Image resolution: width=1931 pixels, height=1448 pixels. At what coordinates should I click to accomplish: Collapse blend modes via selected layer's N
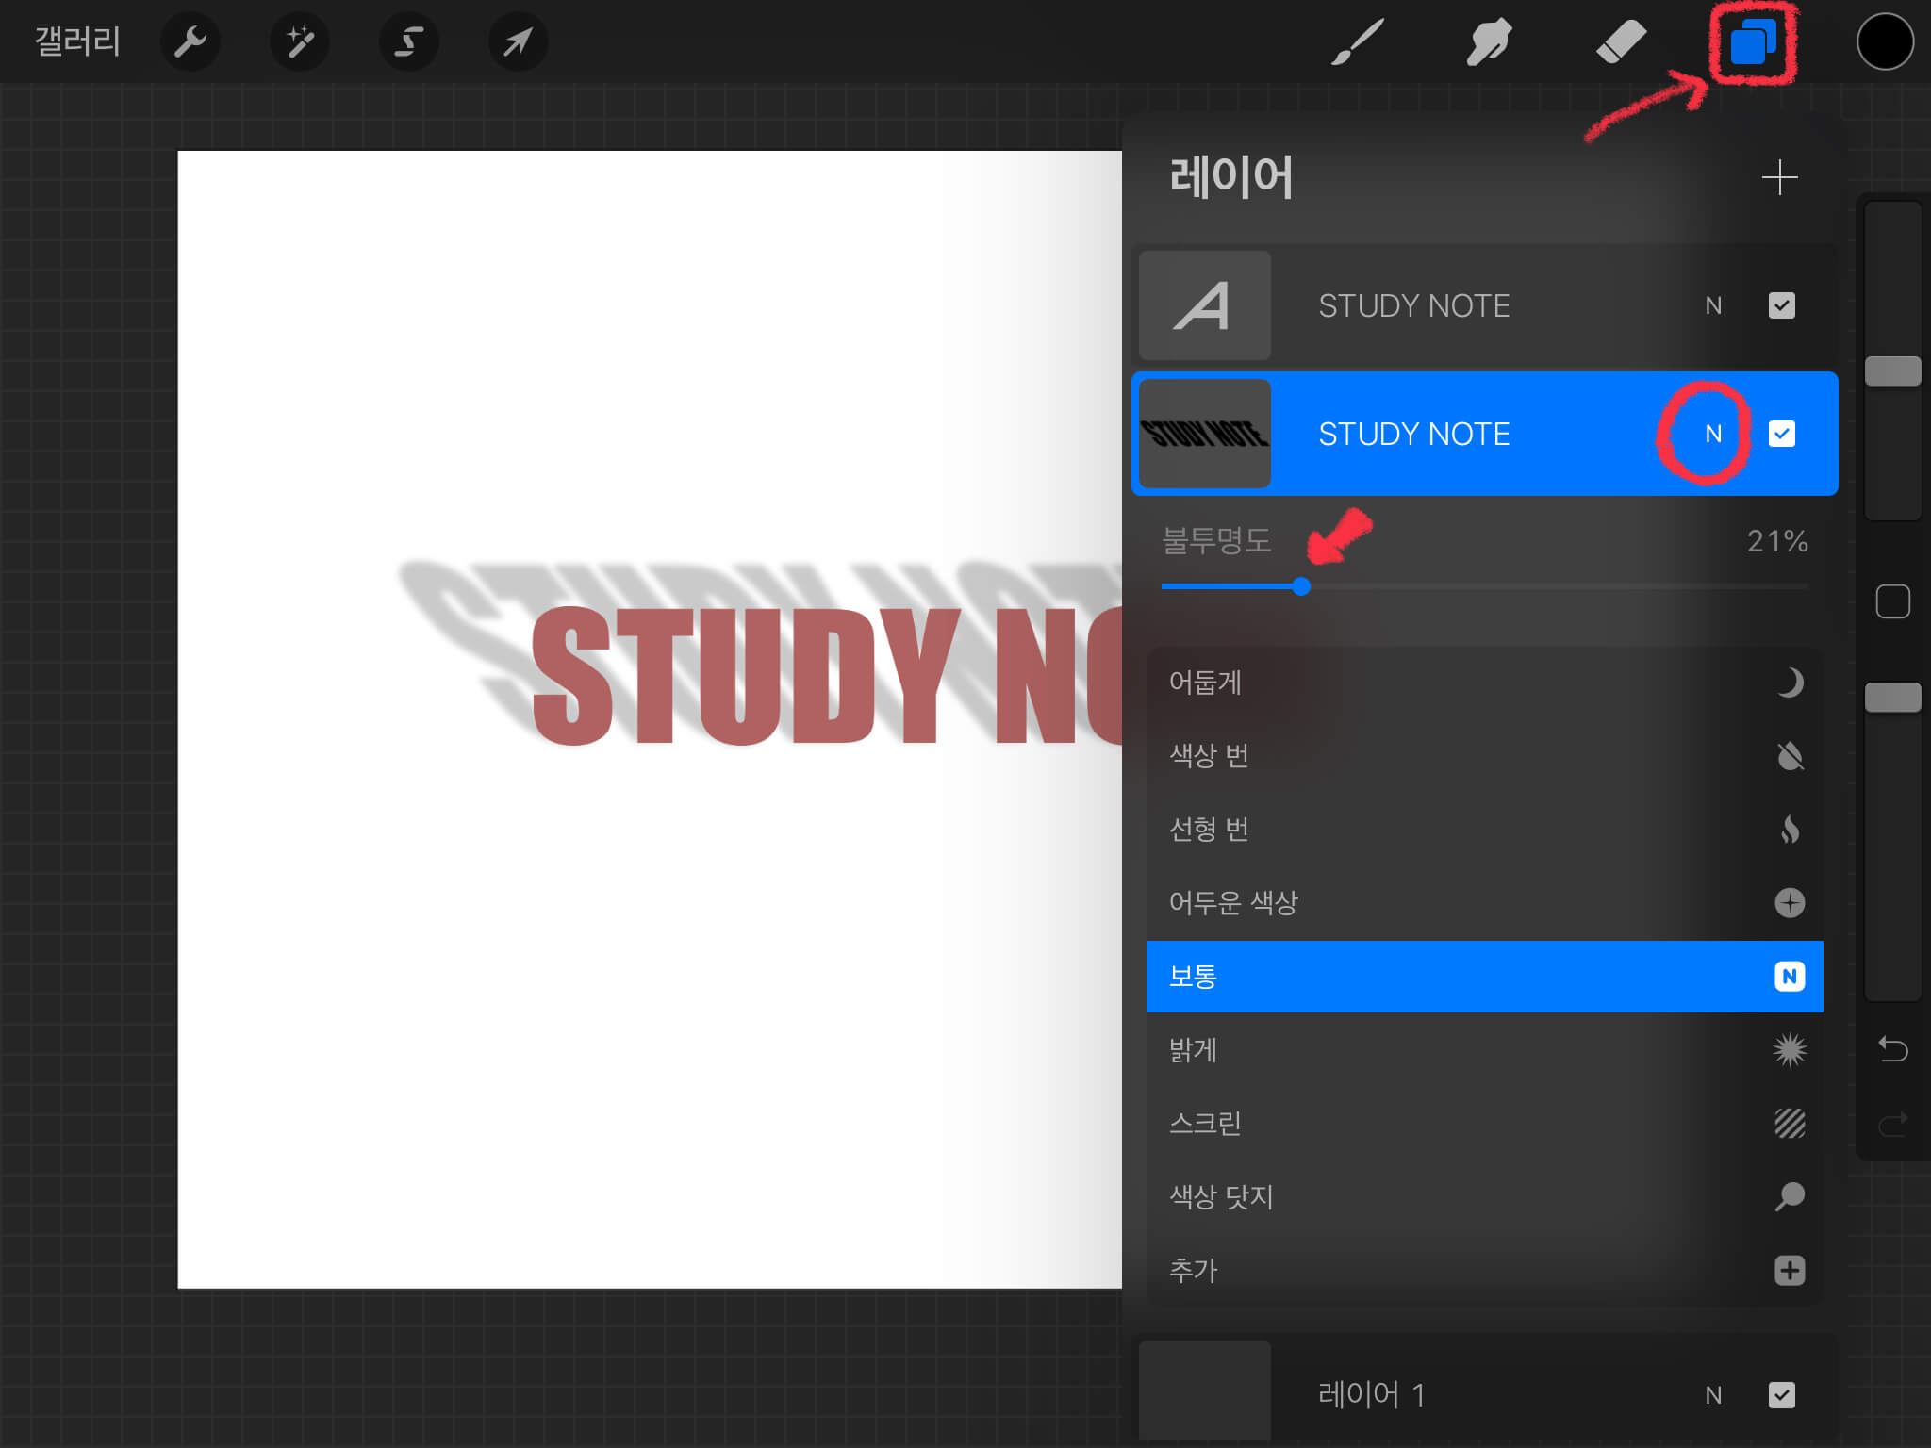(1713, 434)
